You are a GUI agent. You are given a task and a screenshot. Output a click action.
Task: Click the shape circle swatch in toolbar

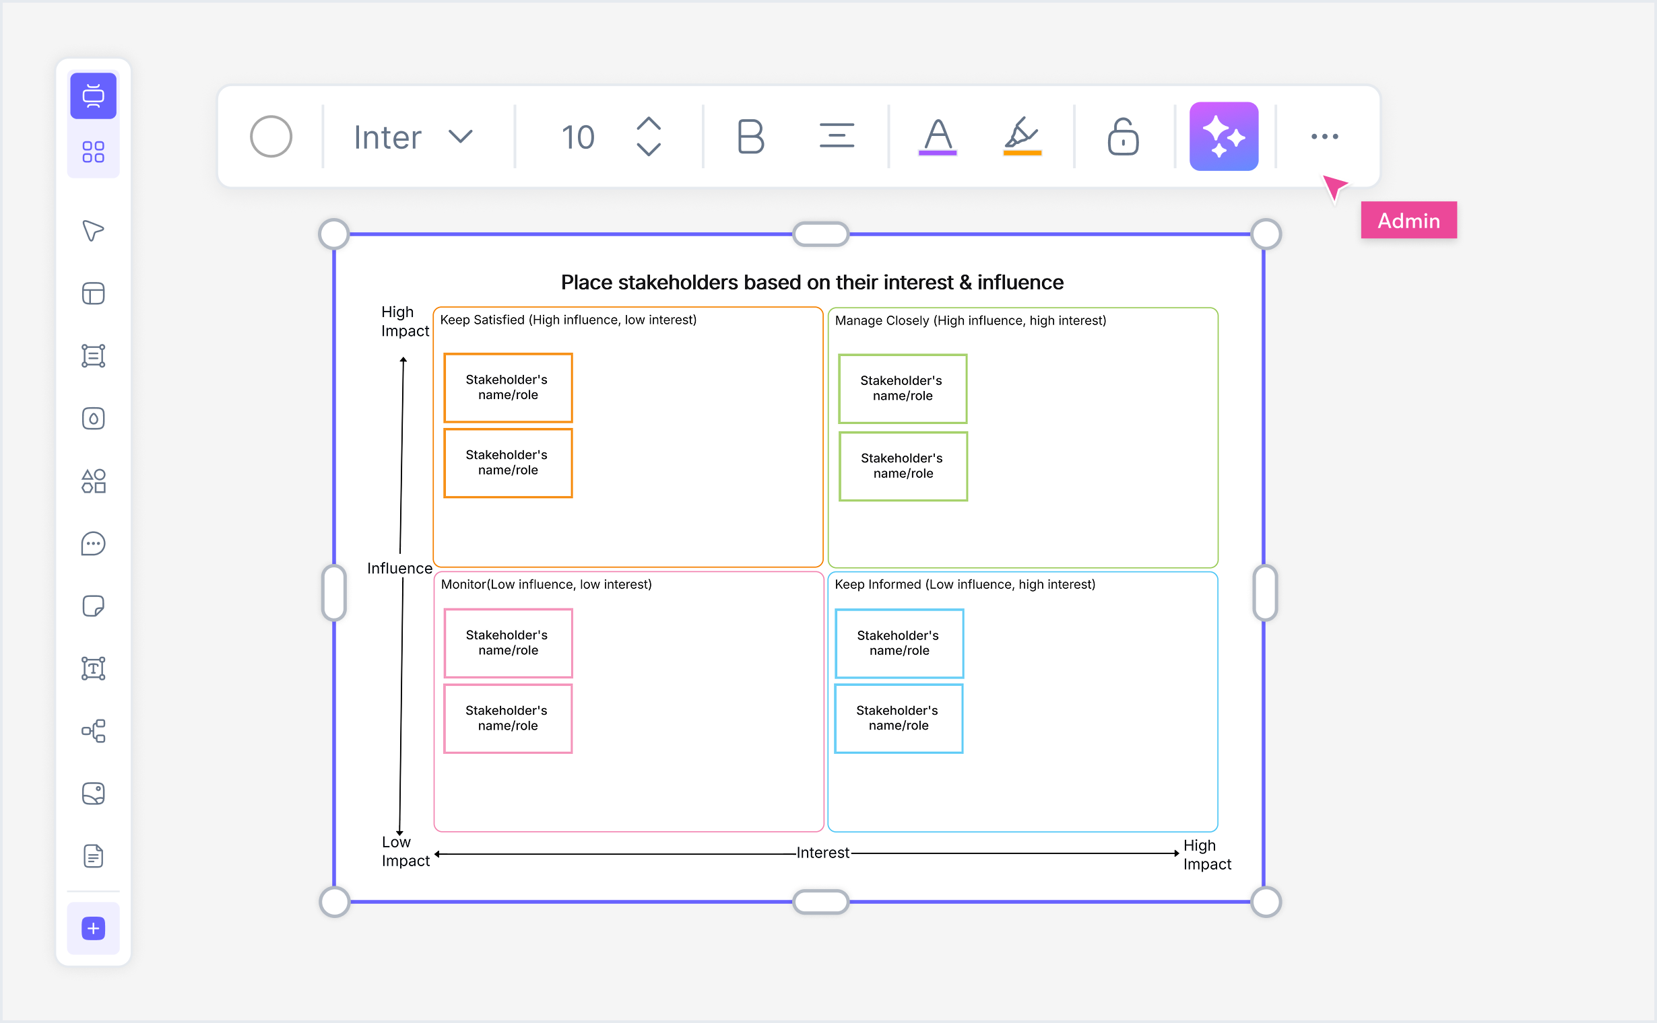point(271,137)
